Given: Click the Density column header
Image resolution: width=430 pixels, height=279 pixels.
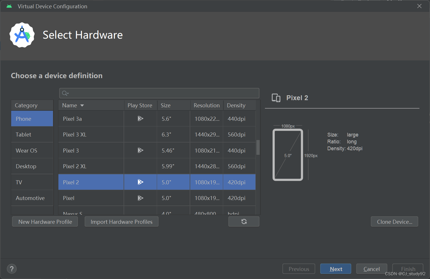Looking at the screenshot, I should [x=239, y=105].
